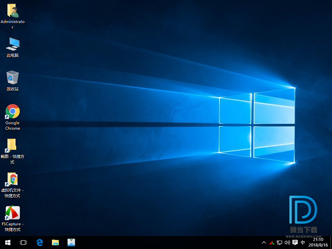Viewport: 332px width, 249px height.
Task: Open the volume speaker tray icon
Action: [287, 243]
